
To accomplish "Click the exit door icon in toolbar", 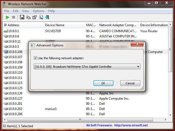I will [47, 17].
